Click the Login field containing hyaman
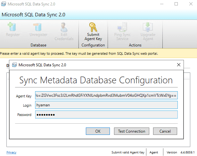This screenshot has width=197, height=156. click(106, 105)
